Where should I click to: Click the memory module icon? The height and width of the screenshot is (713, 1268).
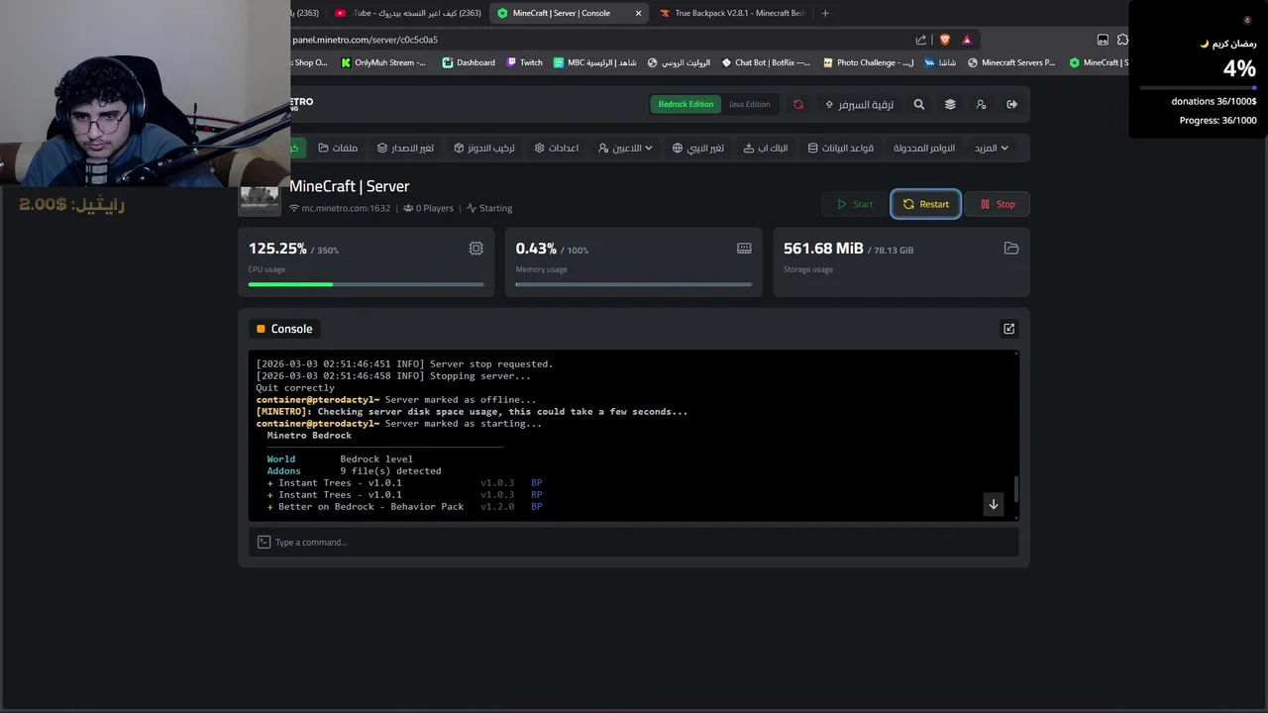pos(744,249)
